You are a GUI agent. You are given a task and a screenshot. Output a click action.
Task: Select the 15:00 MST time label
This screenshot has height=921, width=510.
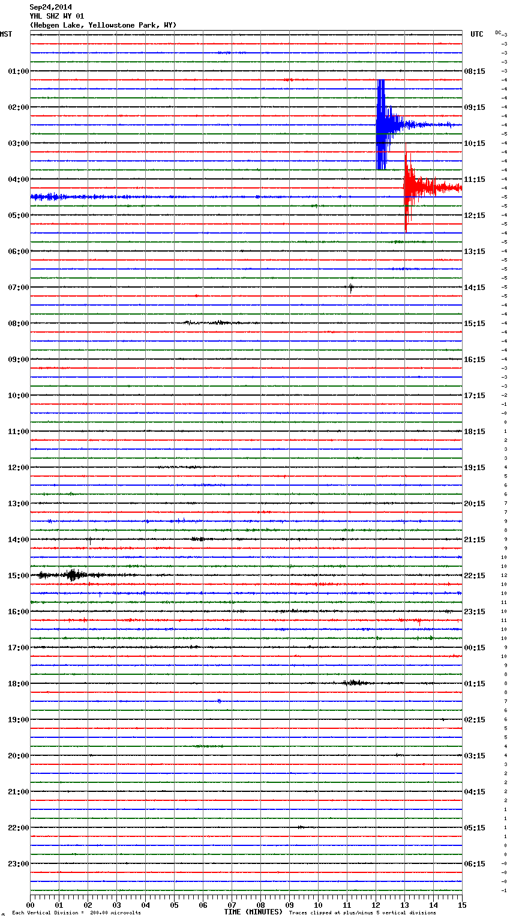click(x=19, y=576)
